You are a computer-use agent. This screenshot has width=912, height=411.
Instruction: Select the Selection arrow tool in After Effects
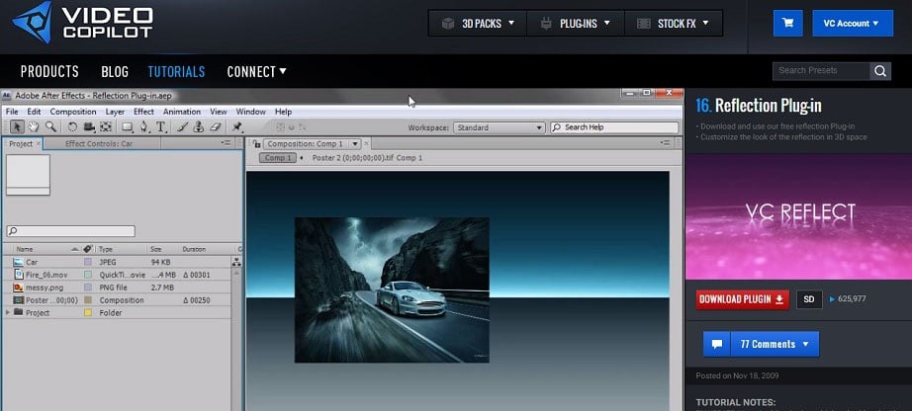(x=18, y=126)
